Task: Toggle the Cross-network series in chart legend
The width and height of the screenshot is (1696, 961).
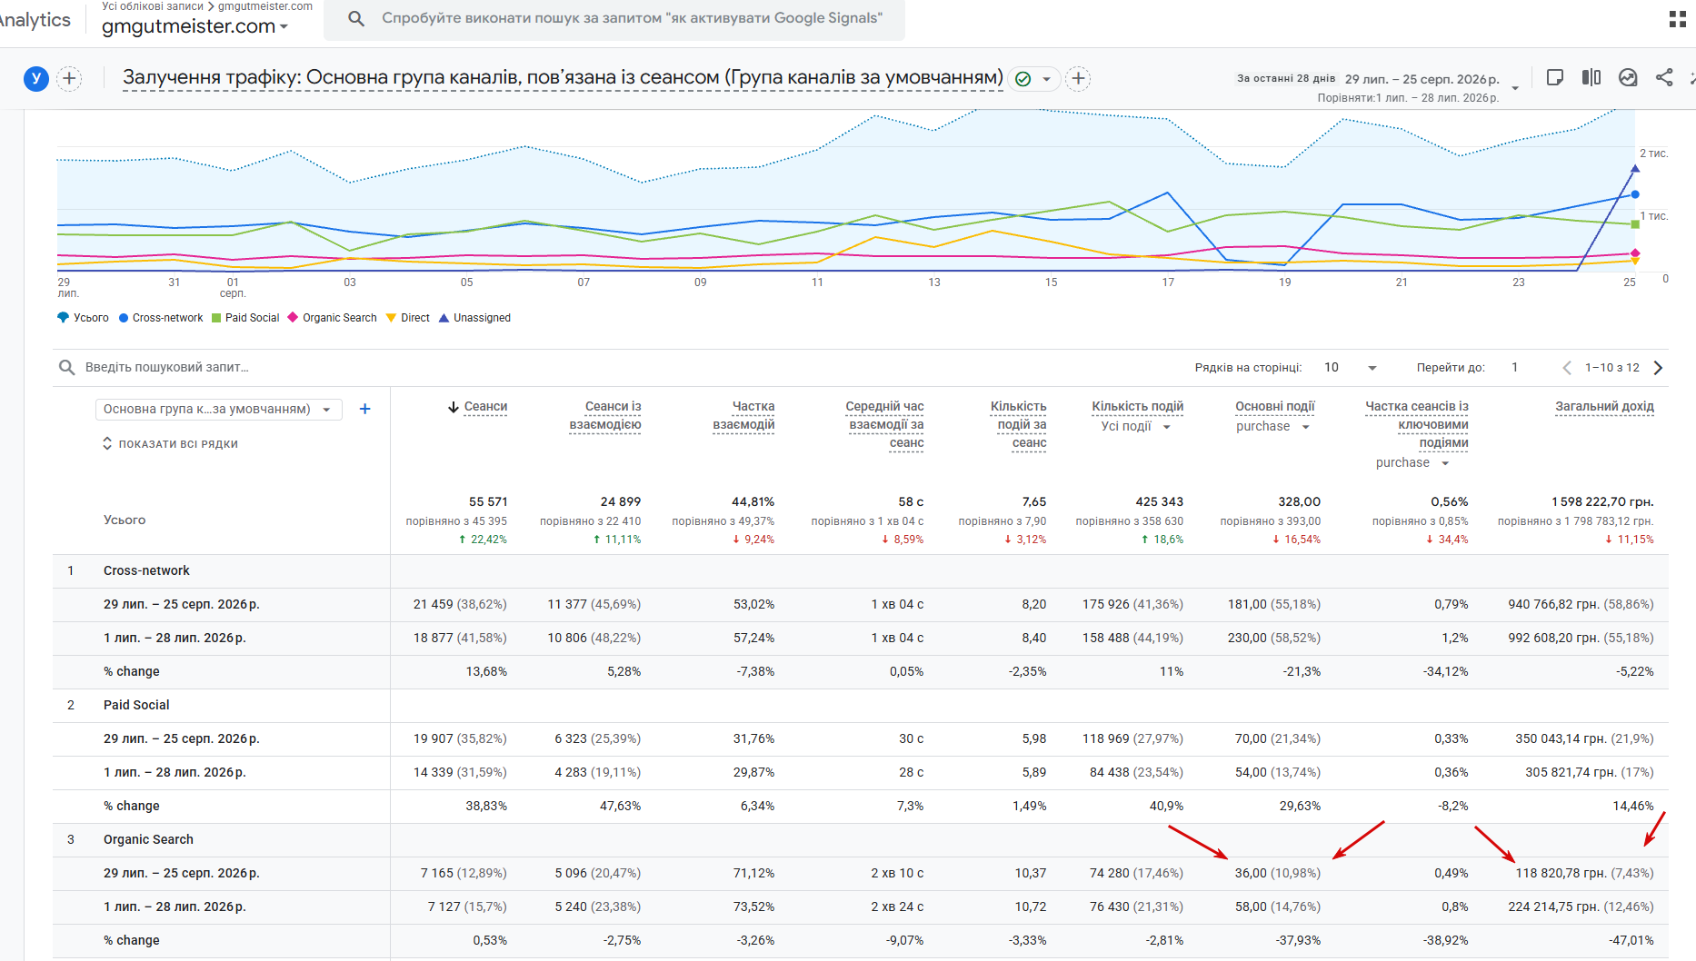Action: point(161,318)
